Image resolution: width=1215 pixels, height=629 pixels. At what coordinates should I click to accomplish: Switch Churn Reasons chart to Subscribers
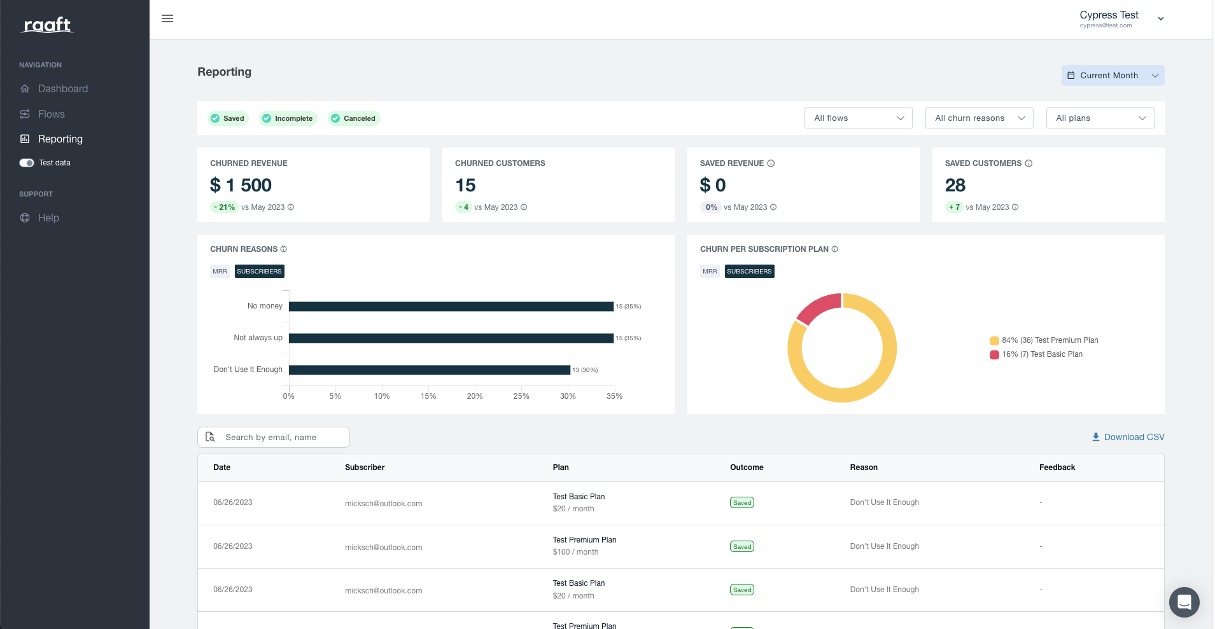[x=259, y=272]
